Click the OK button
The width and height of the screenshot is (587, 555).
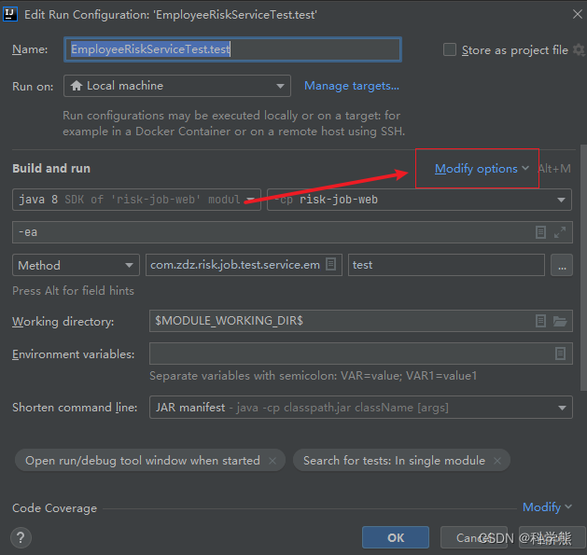point(396,538)
